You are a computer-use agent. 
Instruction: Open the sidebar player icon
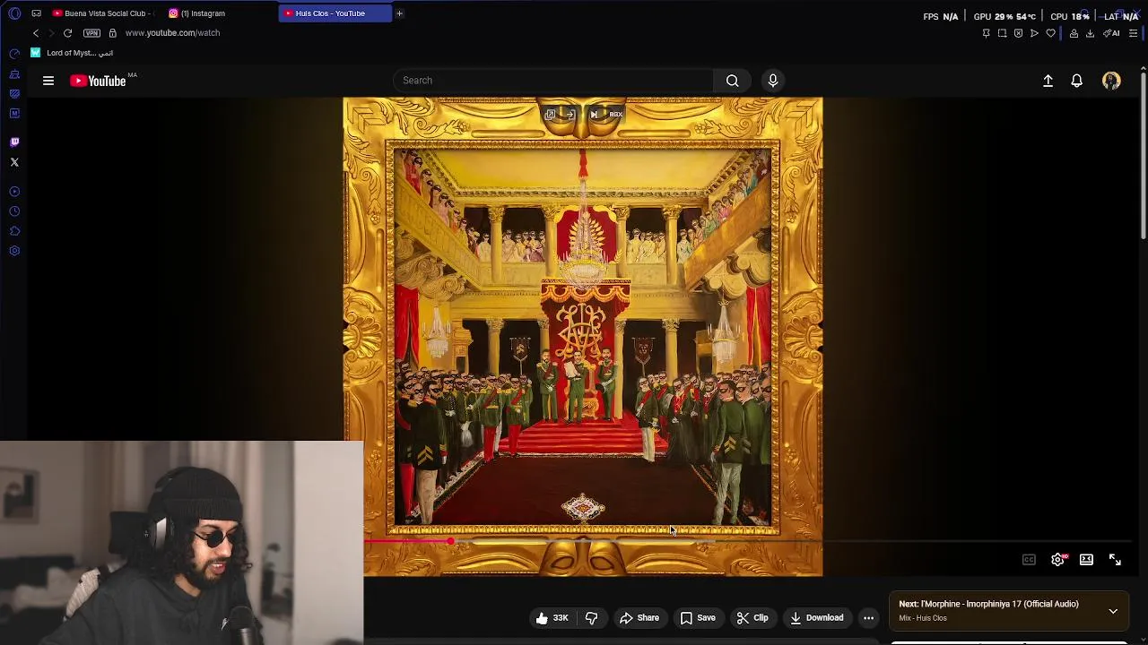click(14, 192)
